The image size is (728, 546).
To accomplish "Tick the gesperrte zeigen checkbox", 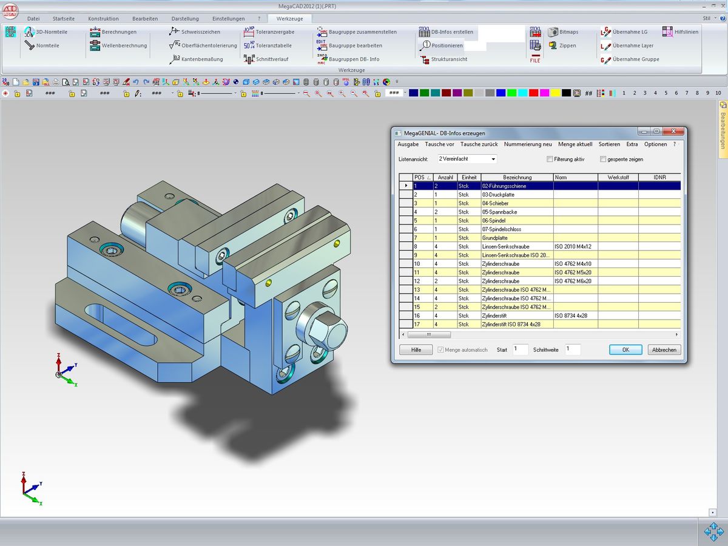I will click(603, 159).
